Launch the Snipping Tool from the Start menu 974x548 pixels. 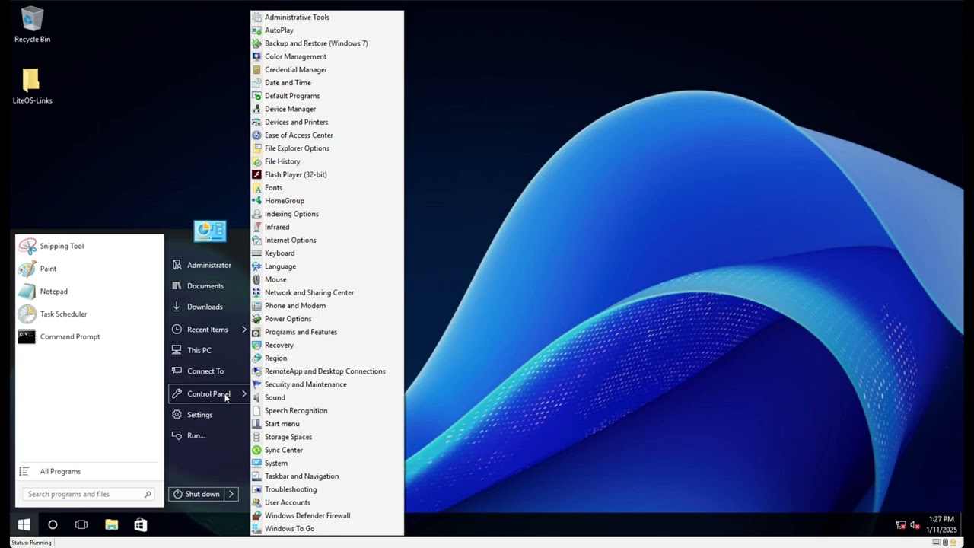(90, 246)
